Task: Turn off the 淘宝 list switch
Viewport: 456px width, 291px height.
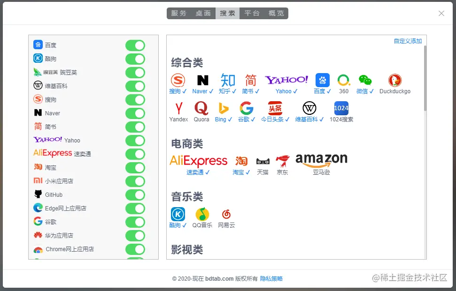Action: click(x=135, y=168)
